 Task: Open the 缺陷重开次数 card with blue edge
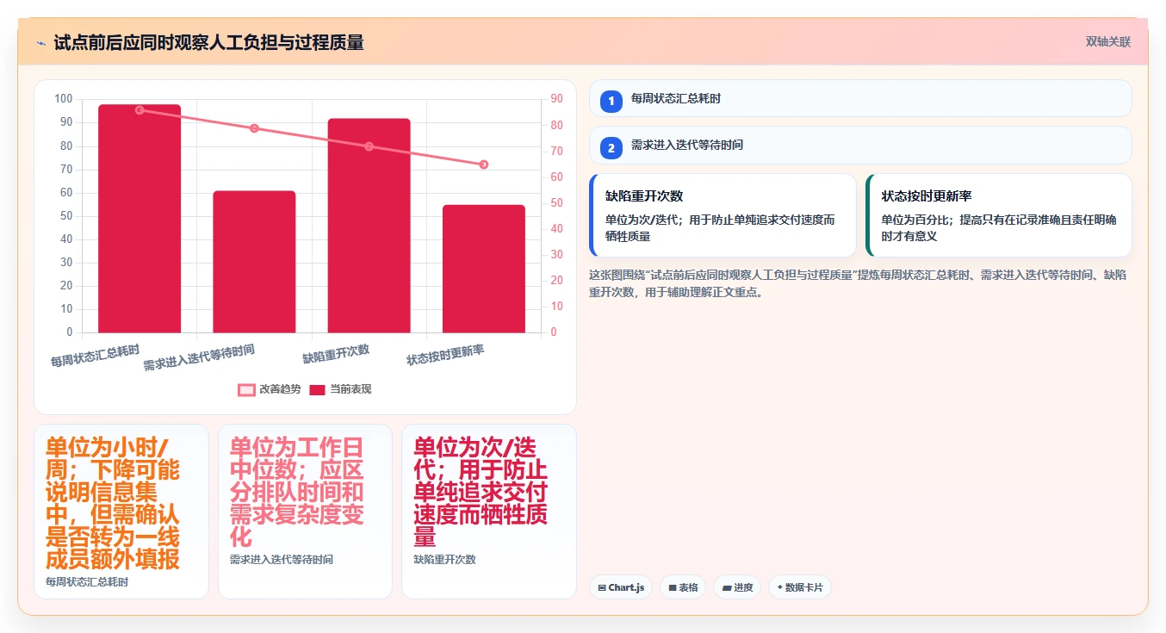pyautogui.click(x=723, y=215)
